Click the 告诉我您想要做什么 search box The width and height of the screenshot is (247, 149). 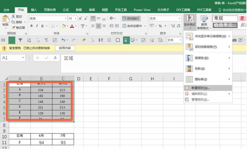[x=232, y=10]
